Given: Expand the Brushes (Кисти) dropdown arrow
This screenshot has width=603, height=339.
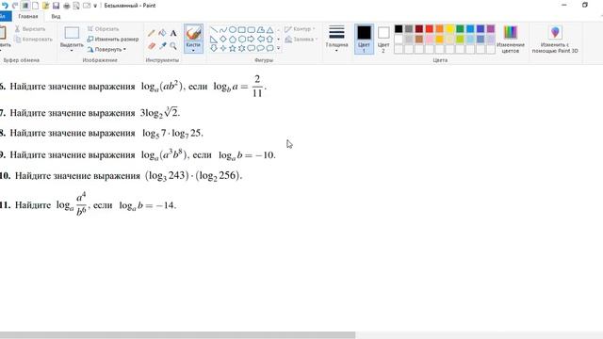Looking at the screenshot, I should coord(193,50).
